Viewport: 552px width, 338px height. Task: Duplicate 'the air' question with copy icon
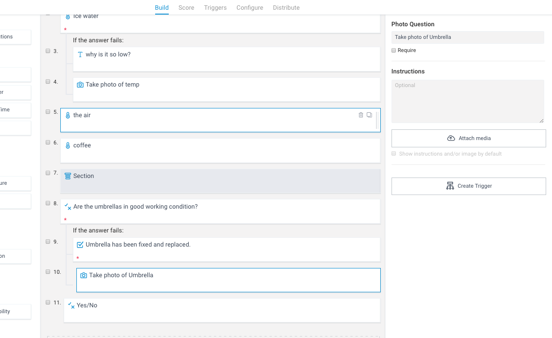369,115
